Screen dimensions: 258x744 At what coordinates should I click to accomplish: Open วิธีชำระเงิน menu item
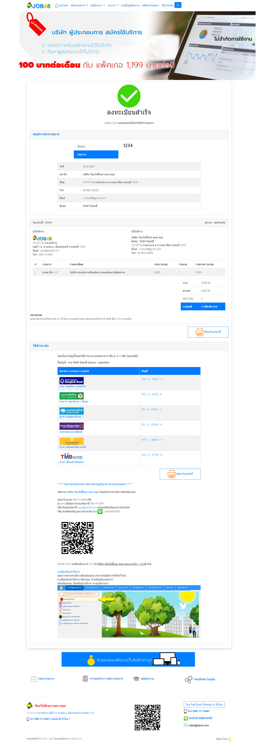pyautogui.click(x=167, y=5)
